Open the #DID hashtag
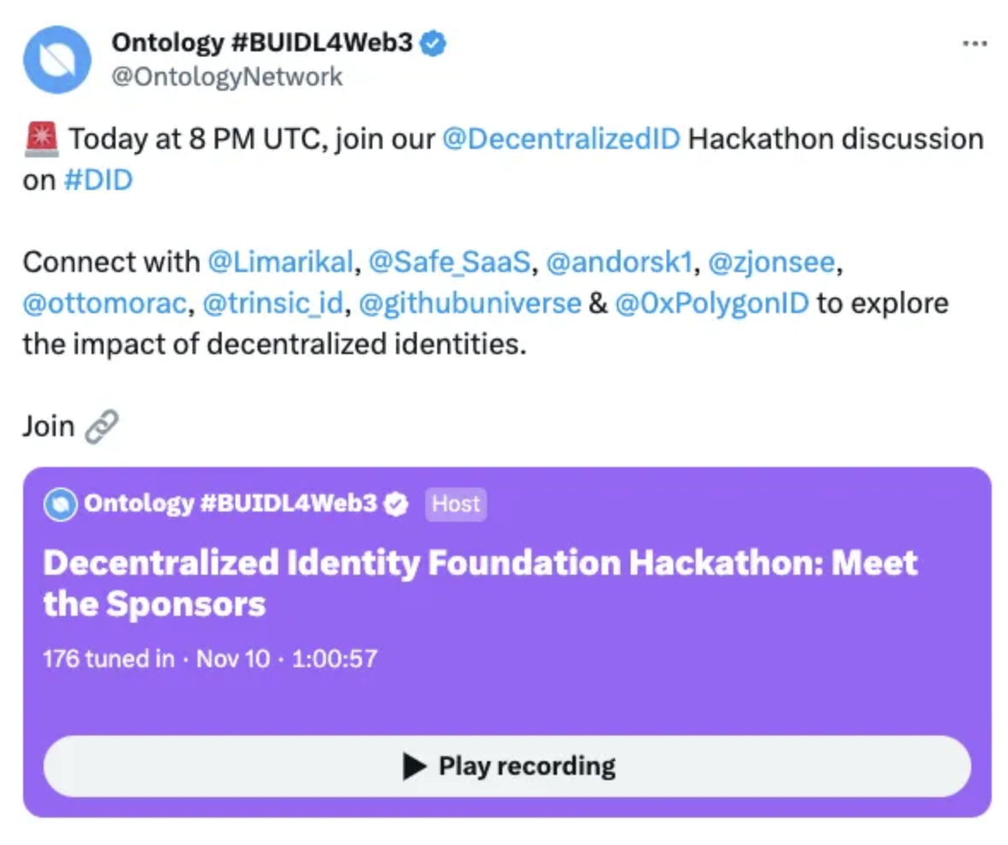 98,180
